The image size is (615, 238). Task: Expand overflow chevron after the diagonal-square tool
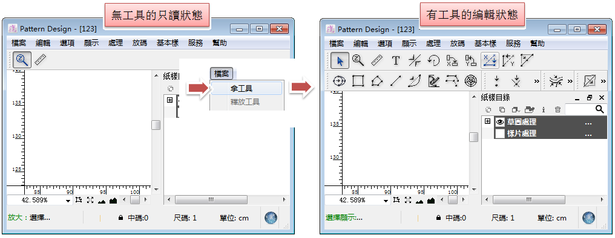coord(603,82)
